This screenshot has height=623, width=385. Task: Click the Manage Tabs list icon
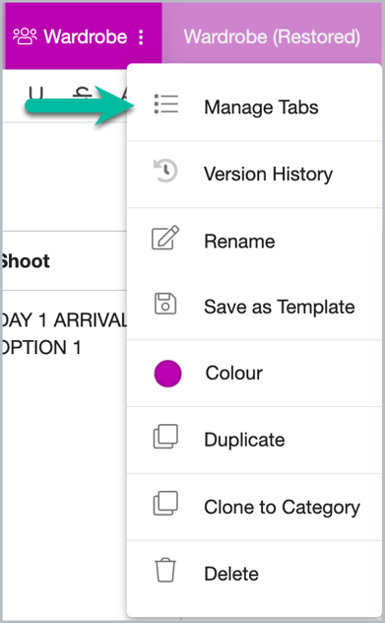pos(165,104)
